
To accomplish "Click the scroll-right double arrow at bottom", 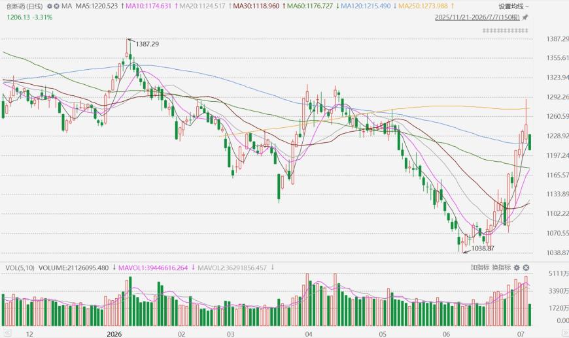I will (565, 333).
